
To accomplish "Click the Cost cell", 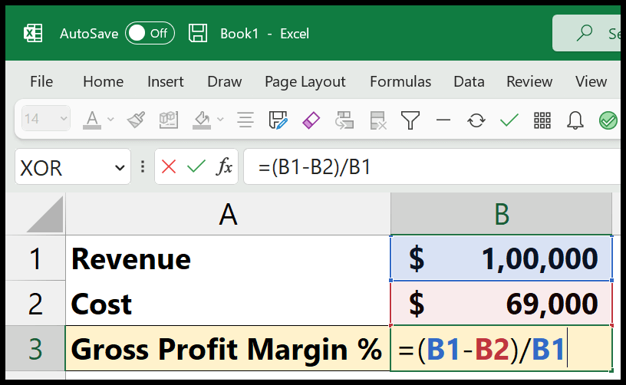I will point(228,303).
